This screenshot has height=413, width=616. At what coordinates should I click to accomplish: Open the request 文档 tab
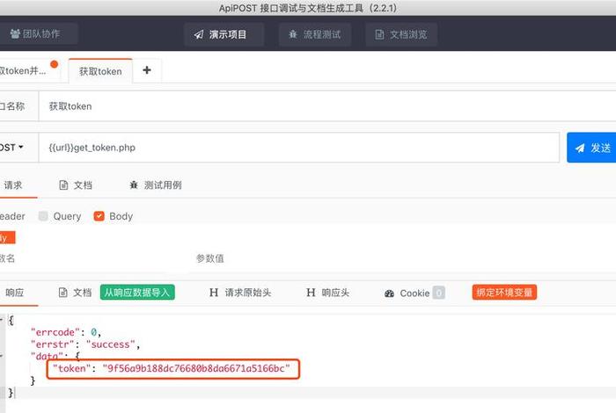75,185
